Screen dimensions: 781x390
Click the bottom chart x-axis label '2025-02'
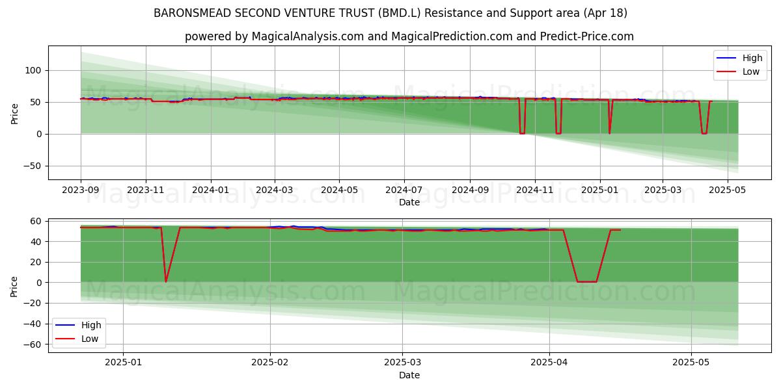(x=269, y=363)
